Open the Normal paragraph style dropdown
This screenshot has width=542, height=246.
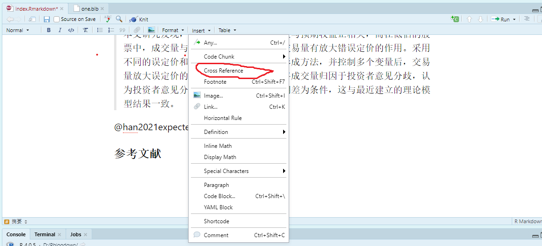[18, 30]
